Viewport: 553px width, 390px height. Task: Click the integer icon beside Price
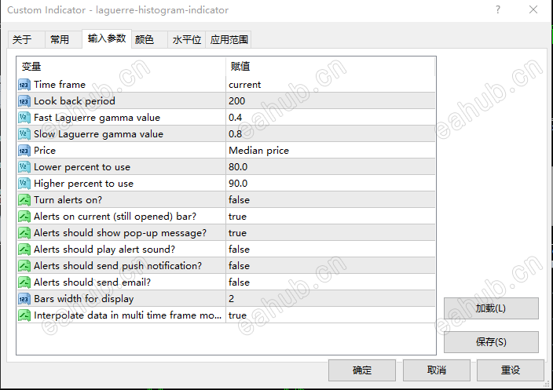pos(24,151)
